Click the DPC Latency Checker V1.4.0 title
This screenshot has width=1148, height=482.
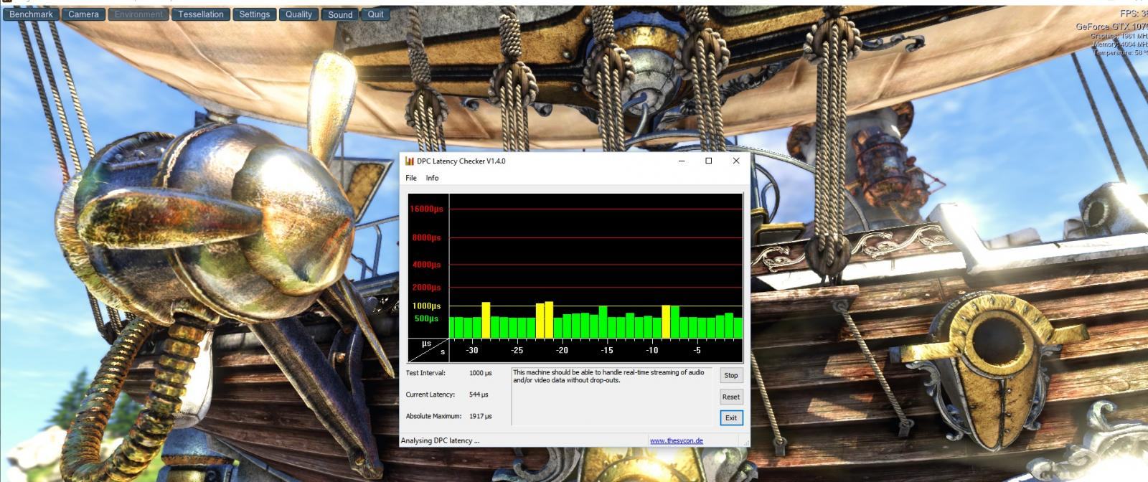click(x=461, y=161)
